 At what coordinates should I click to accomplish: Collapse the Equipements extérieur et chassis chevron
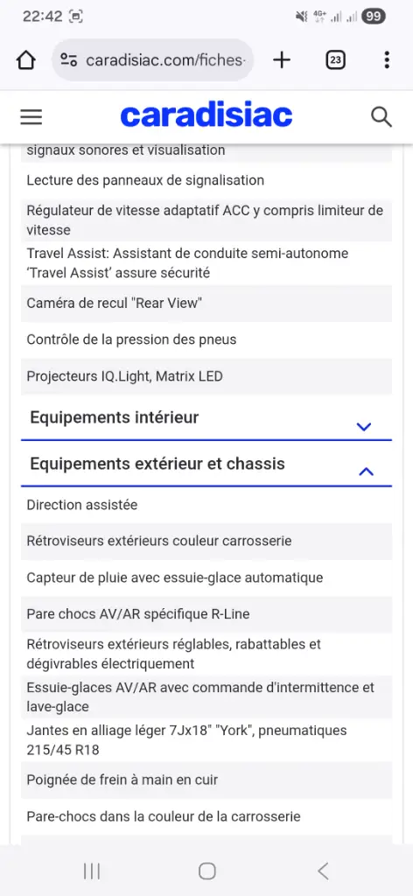point(366,472)
